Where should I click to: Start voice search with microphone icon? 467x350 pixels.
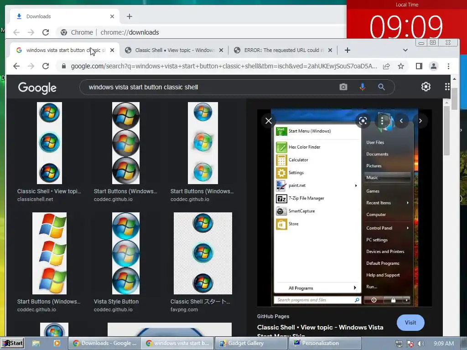[363, 87]
